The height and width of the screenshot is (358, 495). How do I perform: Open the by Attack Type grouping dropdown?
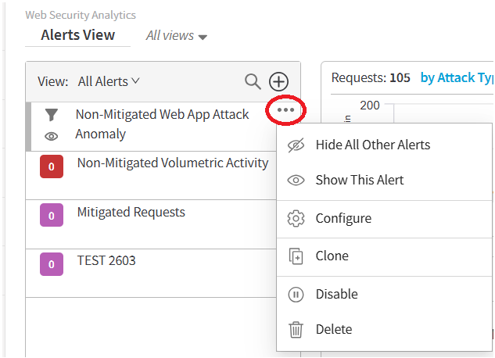(457, 77)
